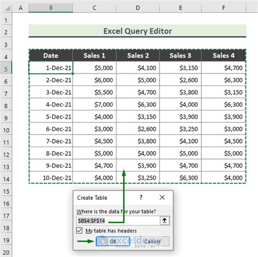258x257 pixels.
Task: Select column A header
Action: click(21, 8)
